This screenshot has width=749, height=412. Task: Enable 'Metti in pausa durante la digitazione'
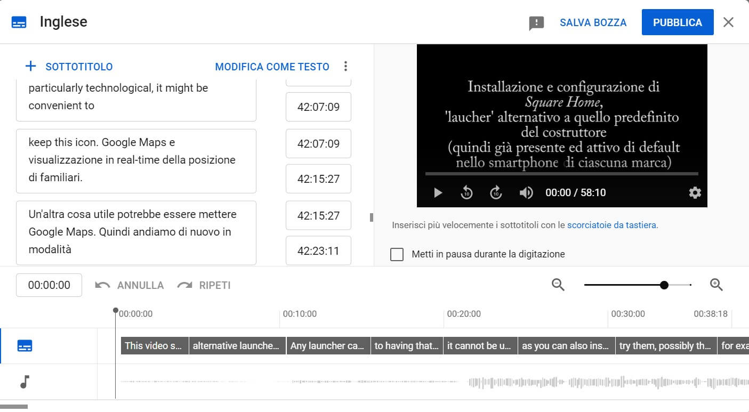(397, 254)
